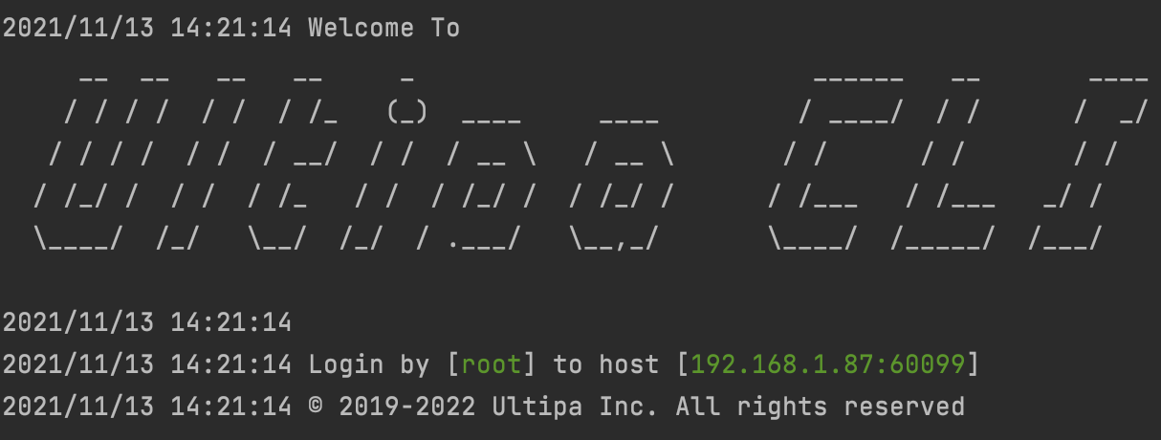
Task: Click the "2019-2022" year range
Action: 407,407
